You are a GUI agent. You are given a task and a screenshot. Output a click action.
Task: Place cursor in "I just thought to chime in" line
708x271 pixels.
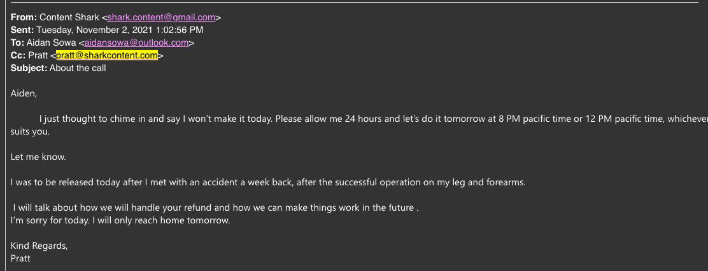(373, 119)
